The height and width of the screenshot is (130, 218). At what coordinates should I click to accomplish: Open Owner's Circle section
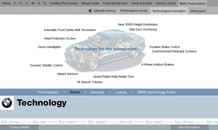[166, 3]
